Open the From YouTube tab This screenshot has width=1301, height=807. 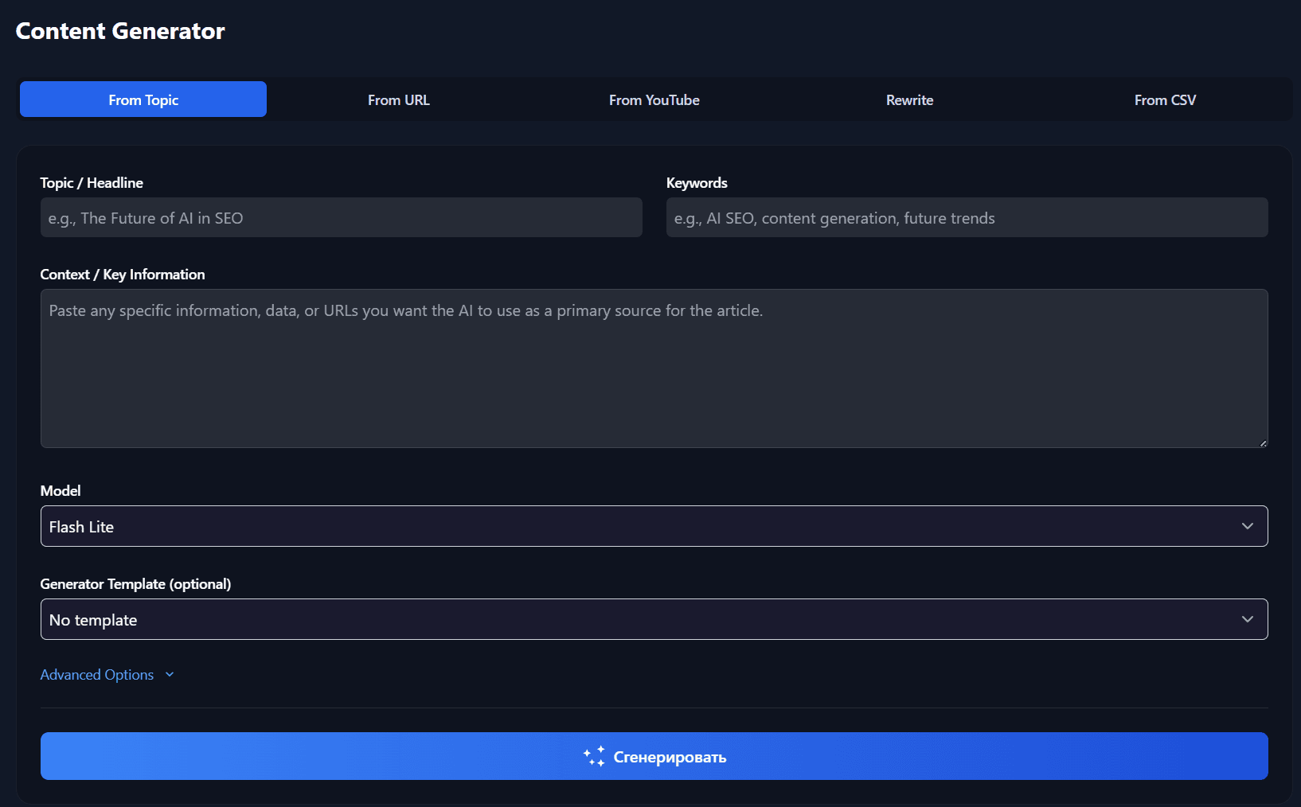pyautogui.click(x=654, y=99)
